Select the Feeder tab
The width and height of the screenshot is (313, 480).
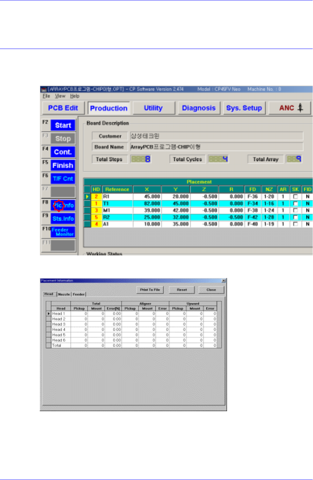(78, 294)
